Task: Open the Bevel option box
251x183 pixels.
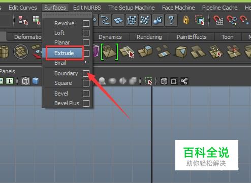Action: coord(86,94)
